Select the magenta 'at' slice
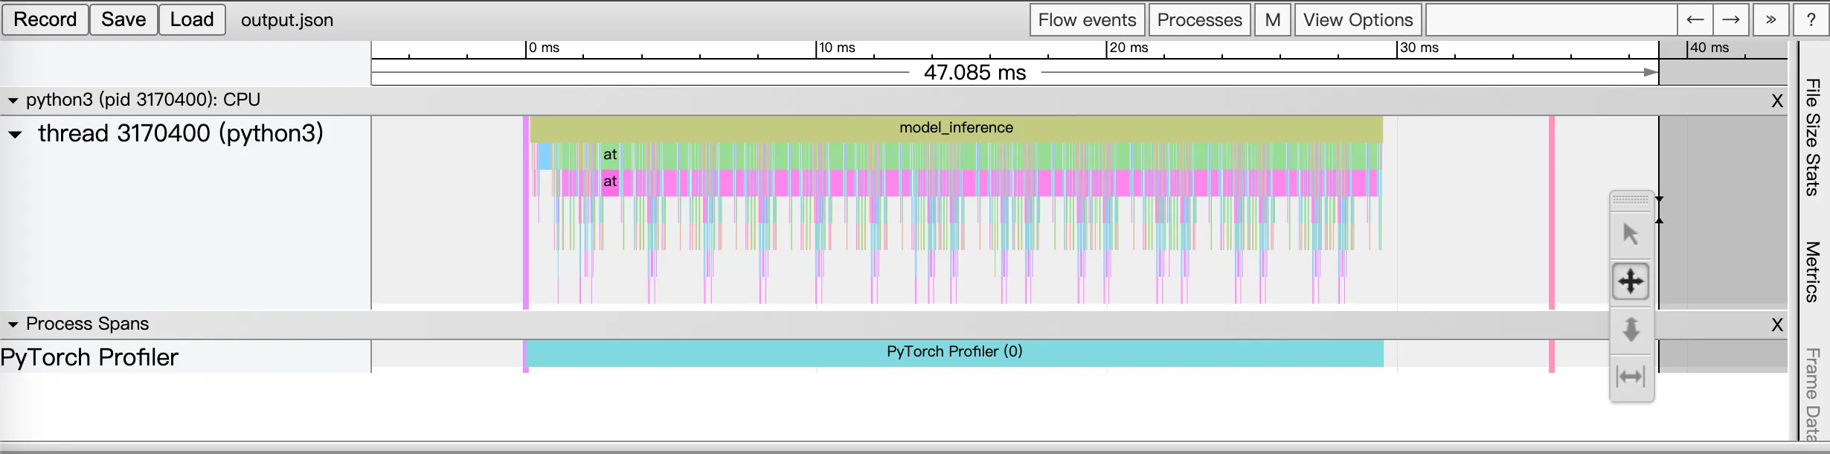Viewport: 1830px width, 454px height. pyautogui.click(x=610, y=182)
